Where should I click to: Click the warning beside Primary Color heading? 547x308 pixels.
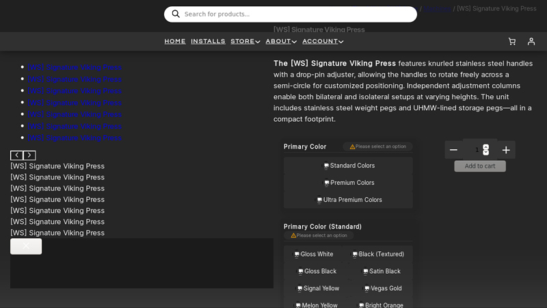(378, 146)
